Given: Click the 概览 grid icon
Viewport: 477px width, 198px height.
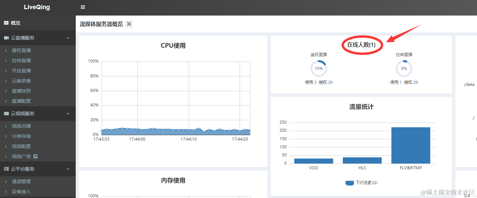Looking at the screenshot, I should click(6, 23).
